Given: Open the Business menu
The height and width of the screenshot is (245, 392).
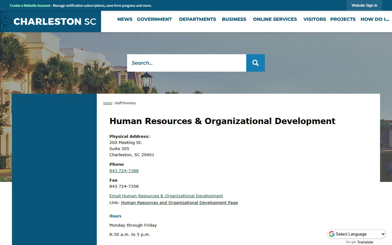Looking at the screenshot, I should point(234,19).
